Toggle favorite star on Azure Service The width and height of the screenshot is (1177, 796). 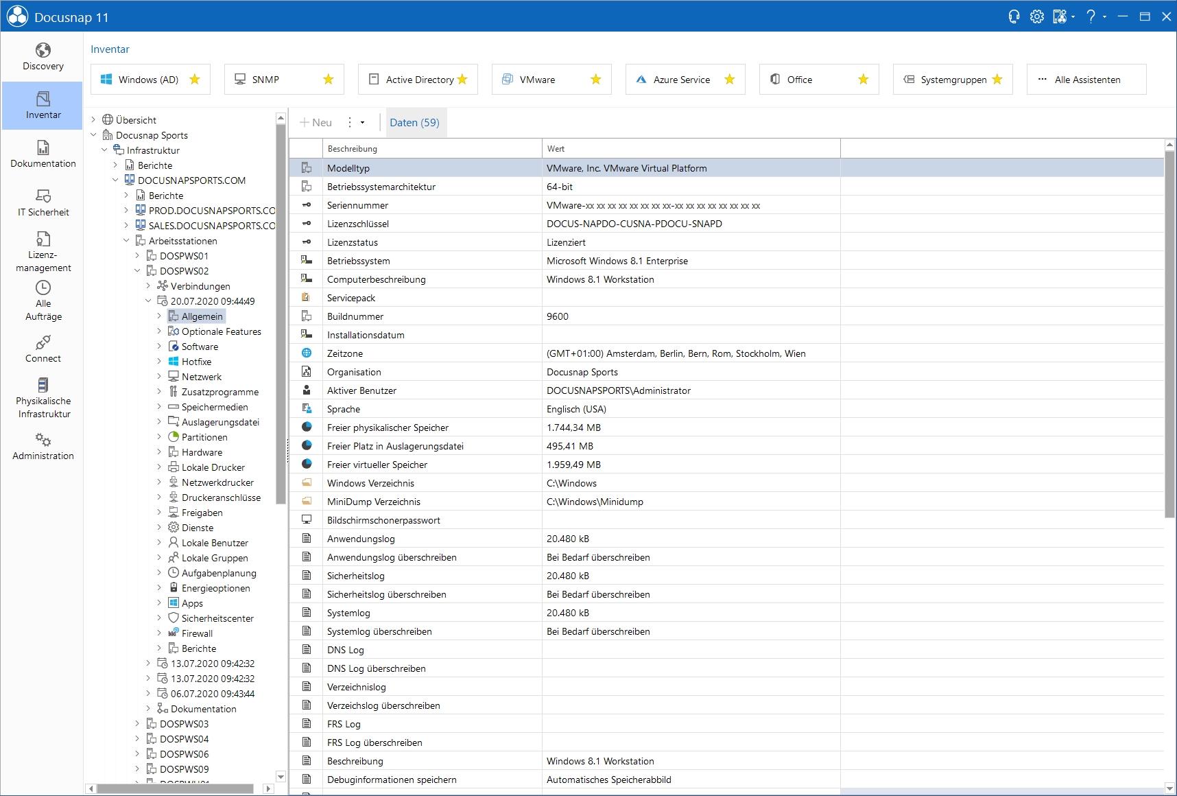(x=730, y=80)
